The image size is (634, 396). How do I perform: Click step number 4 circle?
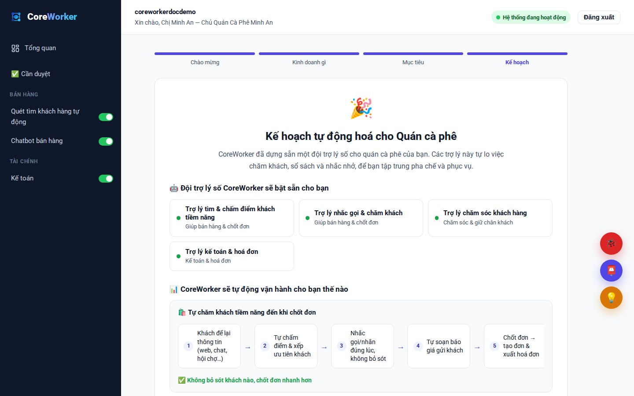[418, 346]
